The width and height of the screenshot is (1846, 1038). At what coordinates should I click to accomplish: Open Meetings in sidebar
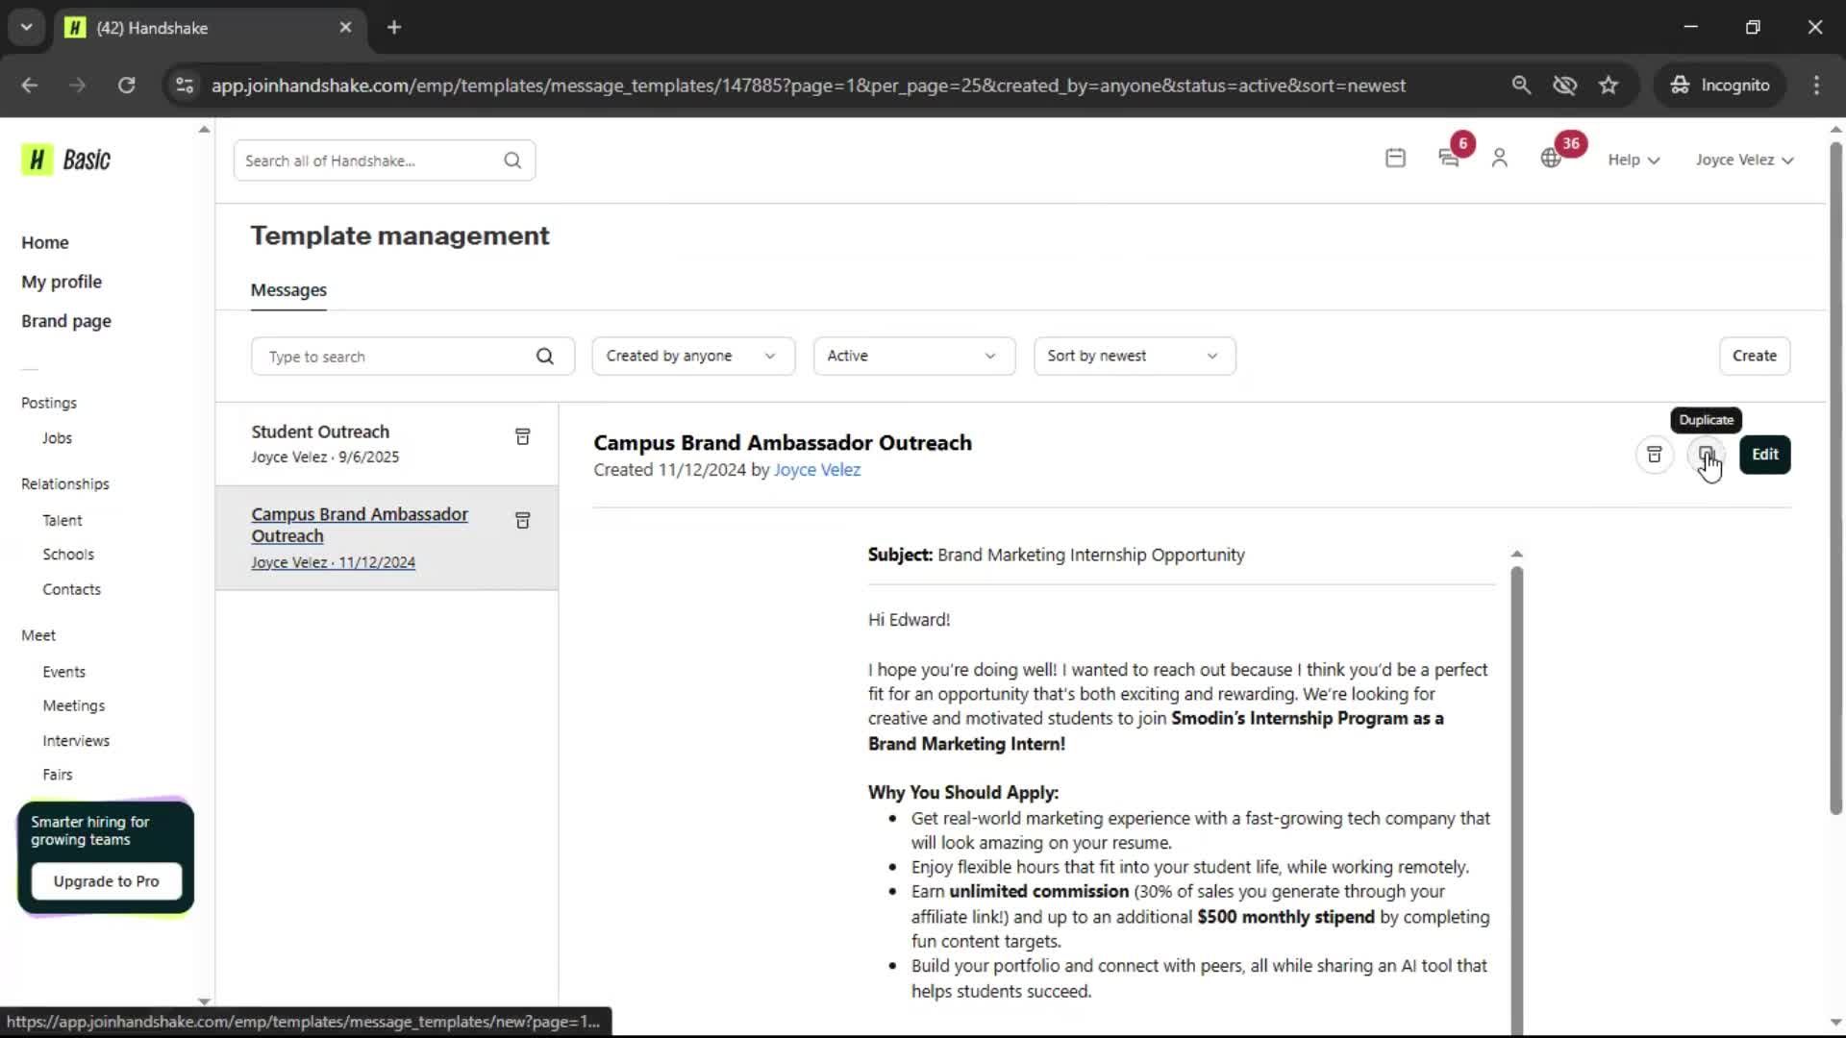pyautogui.click(x=74, y=705)
